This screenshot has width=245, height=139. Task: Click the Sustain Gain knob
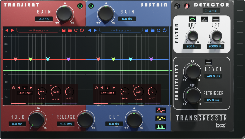click(106, 14)
